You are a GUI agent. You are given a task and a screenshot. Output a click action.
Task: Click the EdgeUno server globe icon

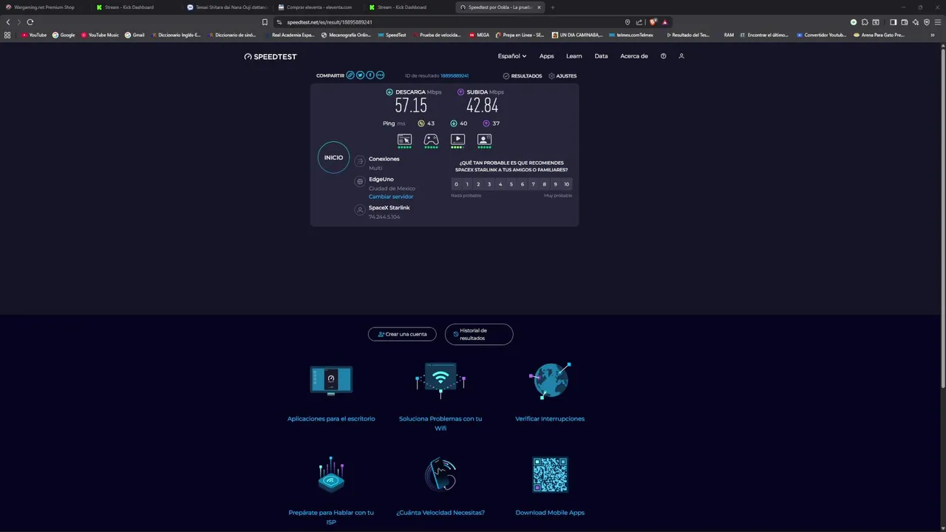[360, 181]
